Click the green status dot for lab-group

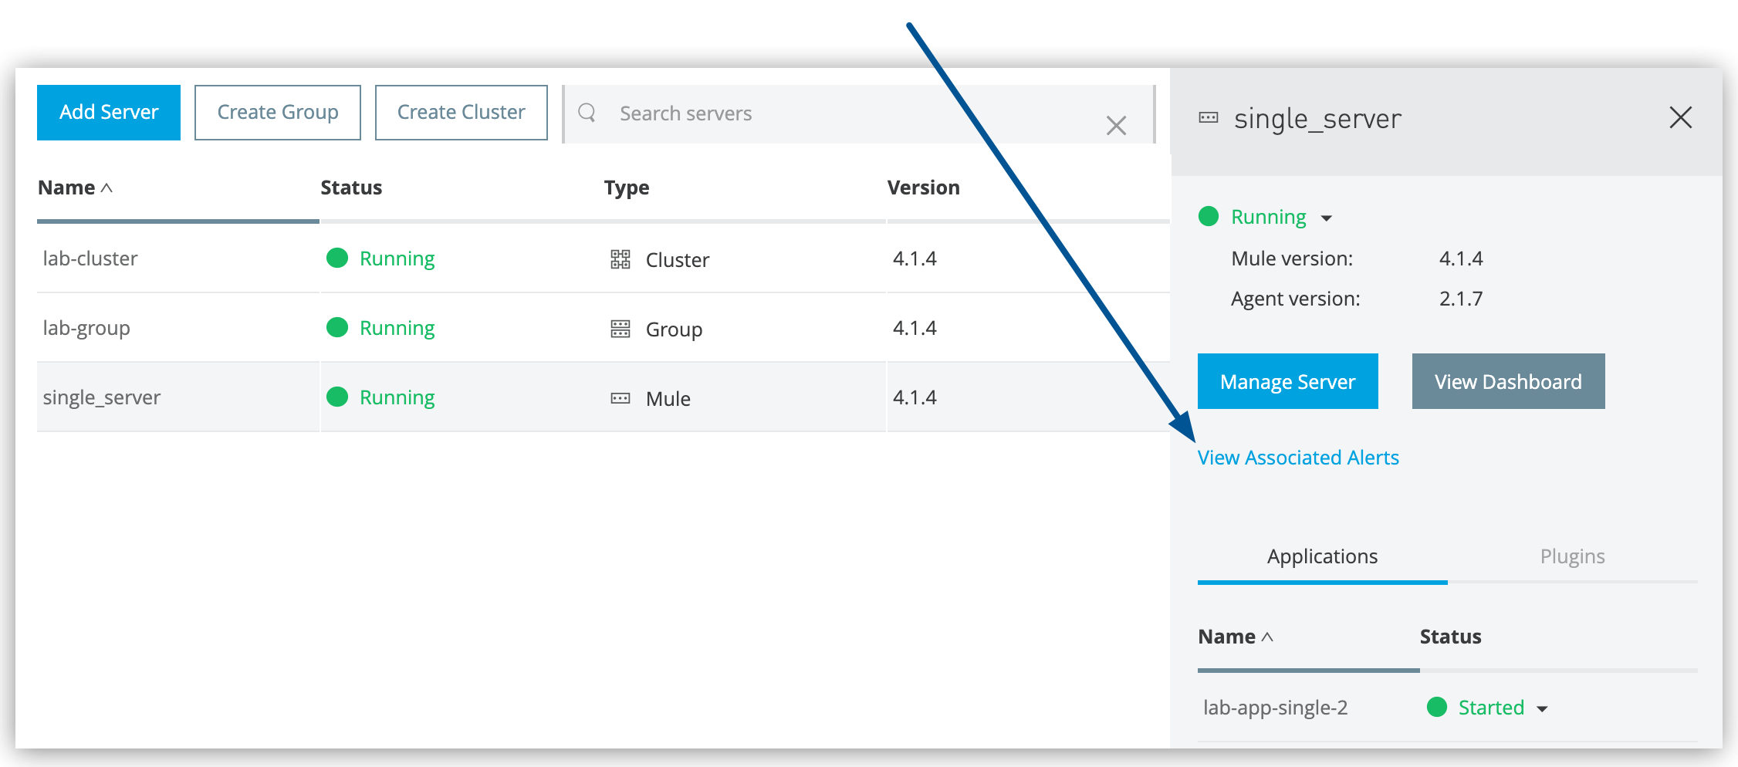337,327
